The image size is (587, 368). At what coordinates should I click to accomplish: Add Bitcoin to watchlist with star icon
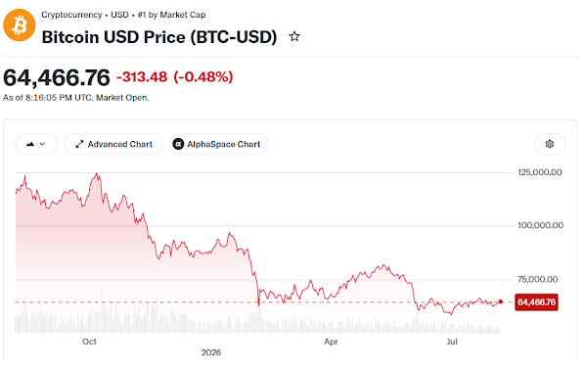click(x=294, y=36)
